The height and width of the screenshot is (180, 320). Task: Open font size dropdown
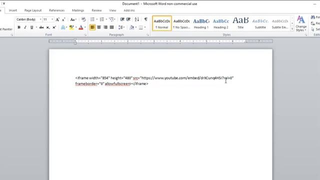52,19
